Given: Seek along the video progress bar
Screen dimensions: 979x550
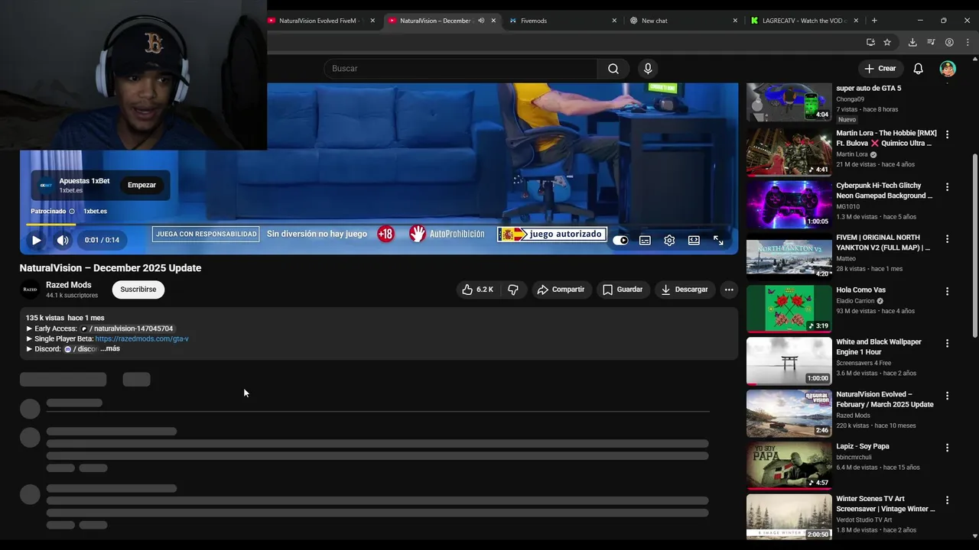Looking at the screenshot, I should tap(379, 224).
